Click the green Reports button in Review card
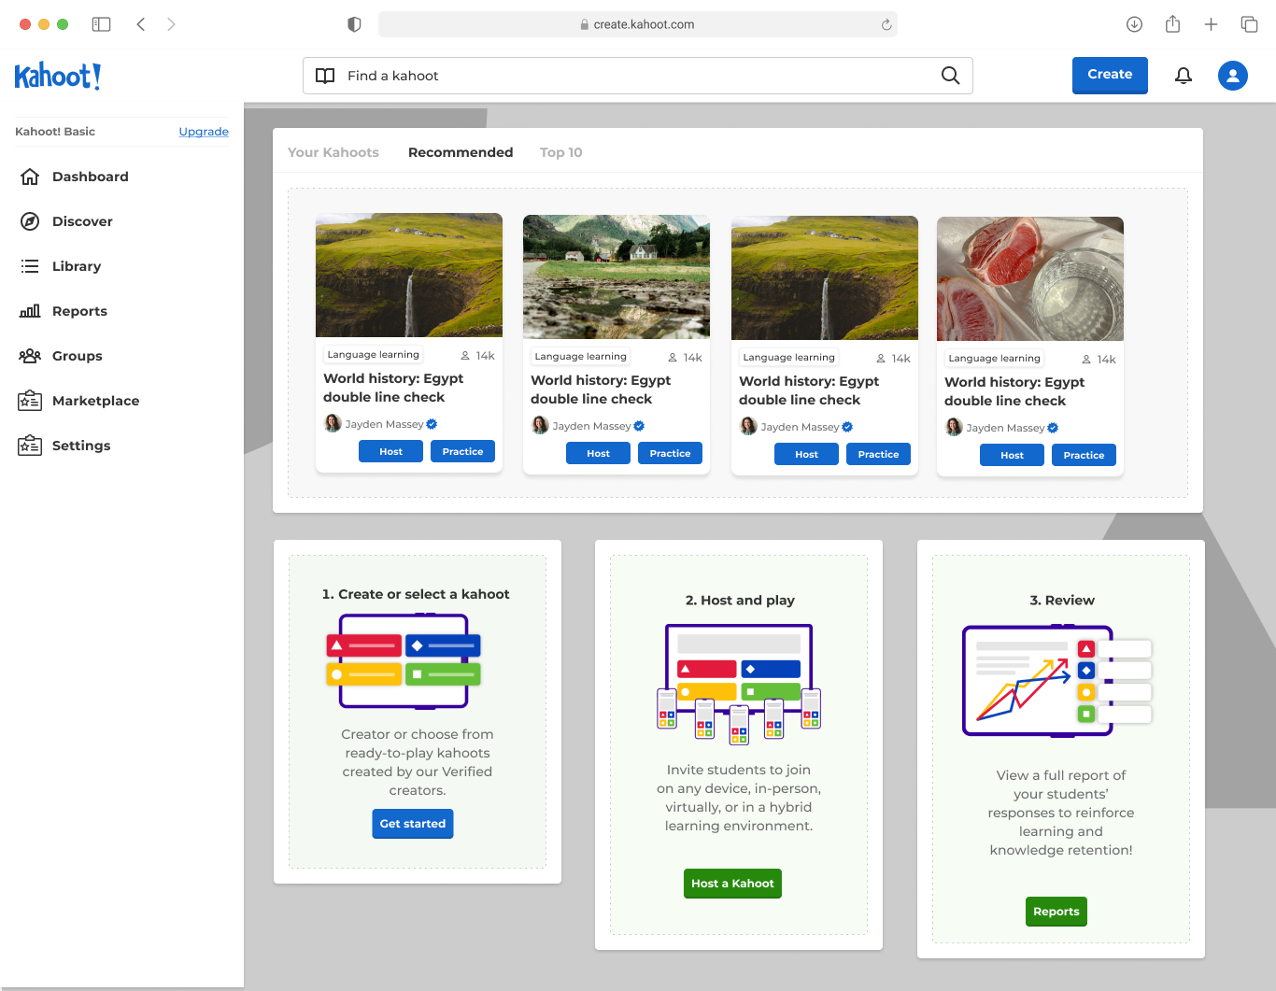This screenshot has width=1276, height=991. (1056, 912)
